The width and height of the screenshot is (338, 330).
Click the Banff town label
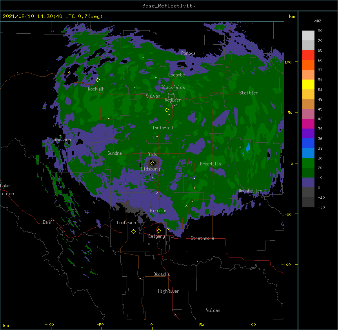pos(49,222)
